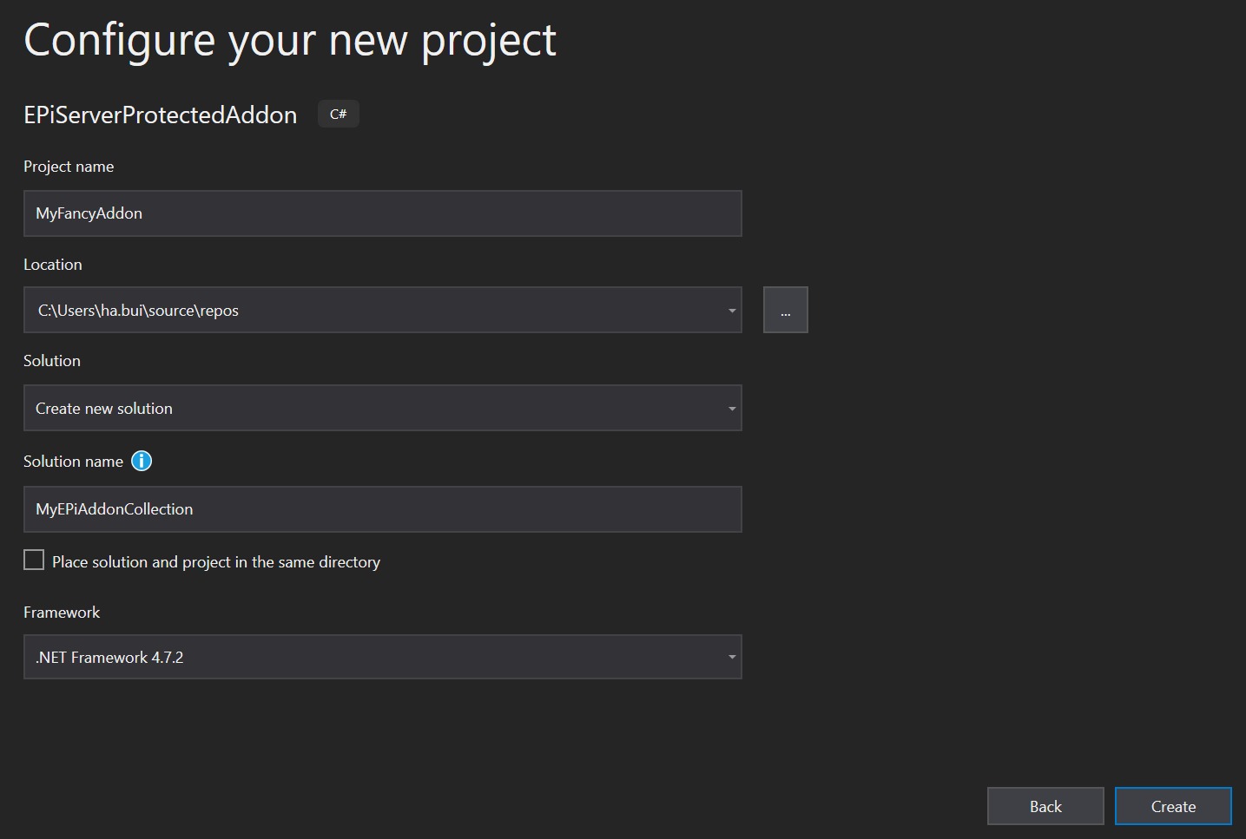The width and height of the screenshot is (1246, 839).
Task: Open the .NET Framework 4.7.2 selector
Action: tap(373, 658)
